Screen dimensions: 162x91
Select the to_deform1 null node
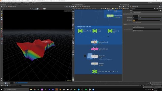pyautogui.click(x=80, y=31)
